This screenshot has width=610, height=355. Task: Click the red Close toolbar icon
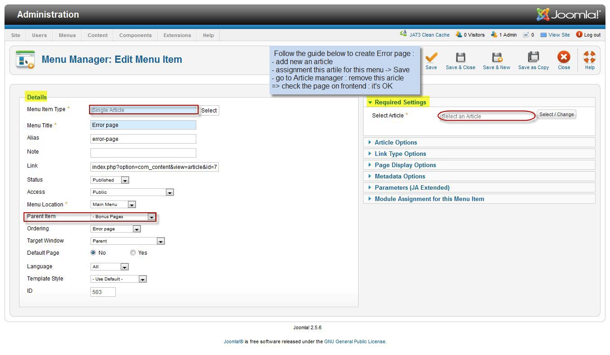point(563,58)
